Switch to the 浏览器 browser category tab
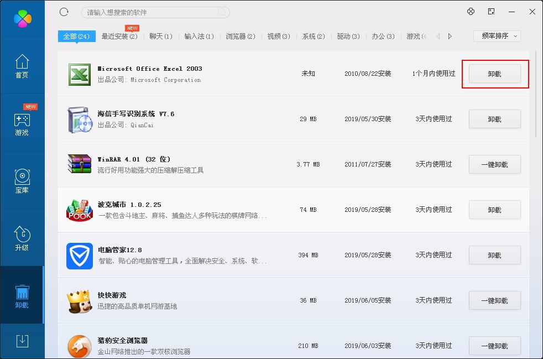 coord(241,35)
